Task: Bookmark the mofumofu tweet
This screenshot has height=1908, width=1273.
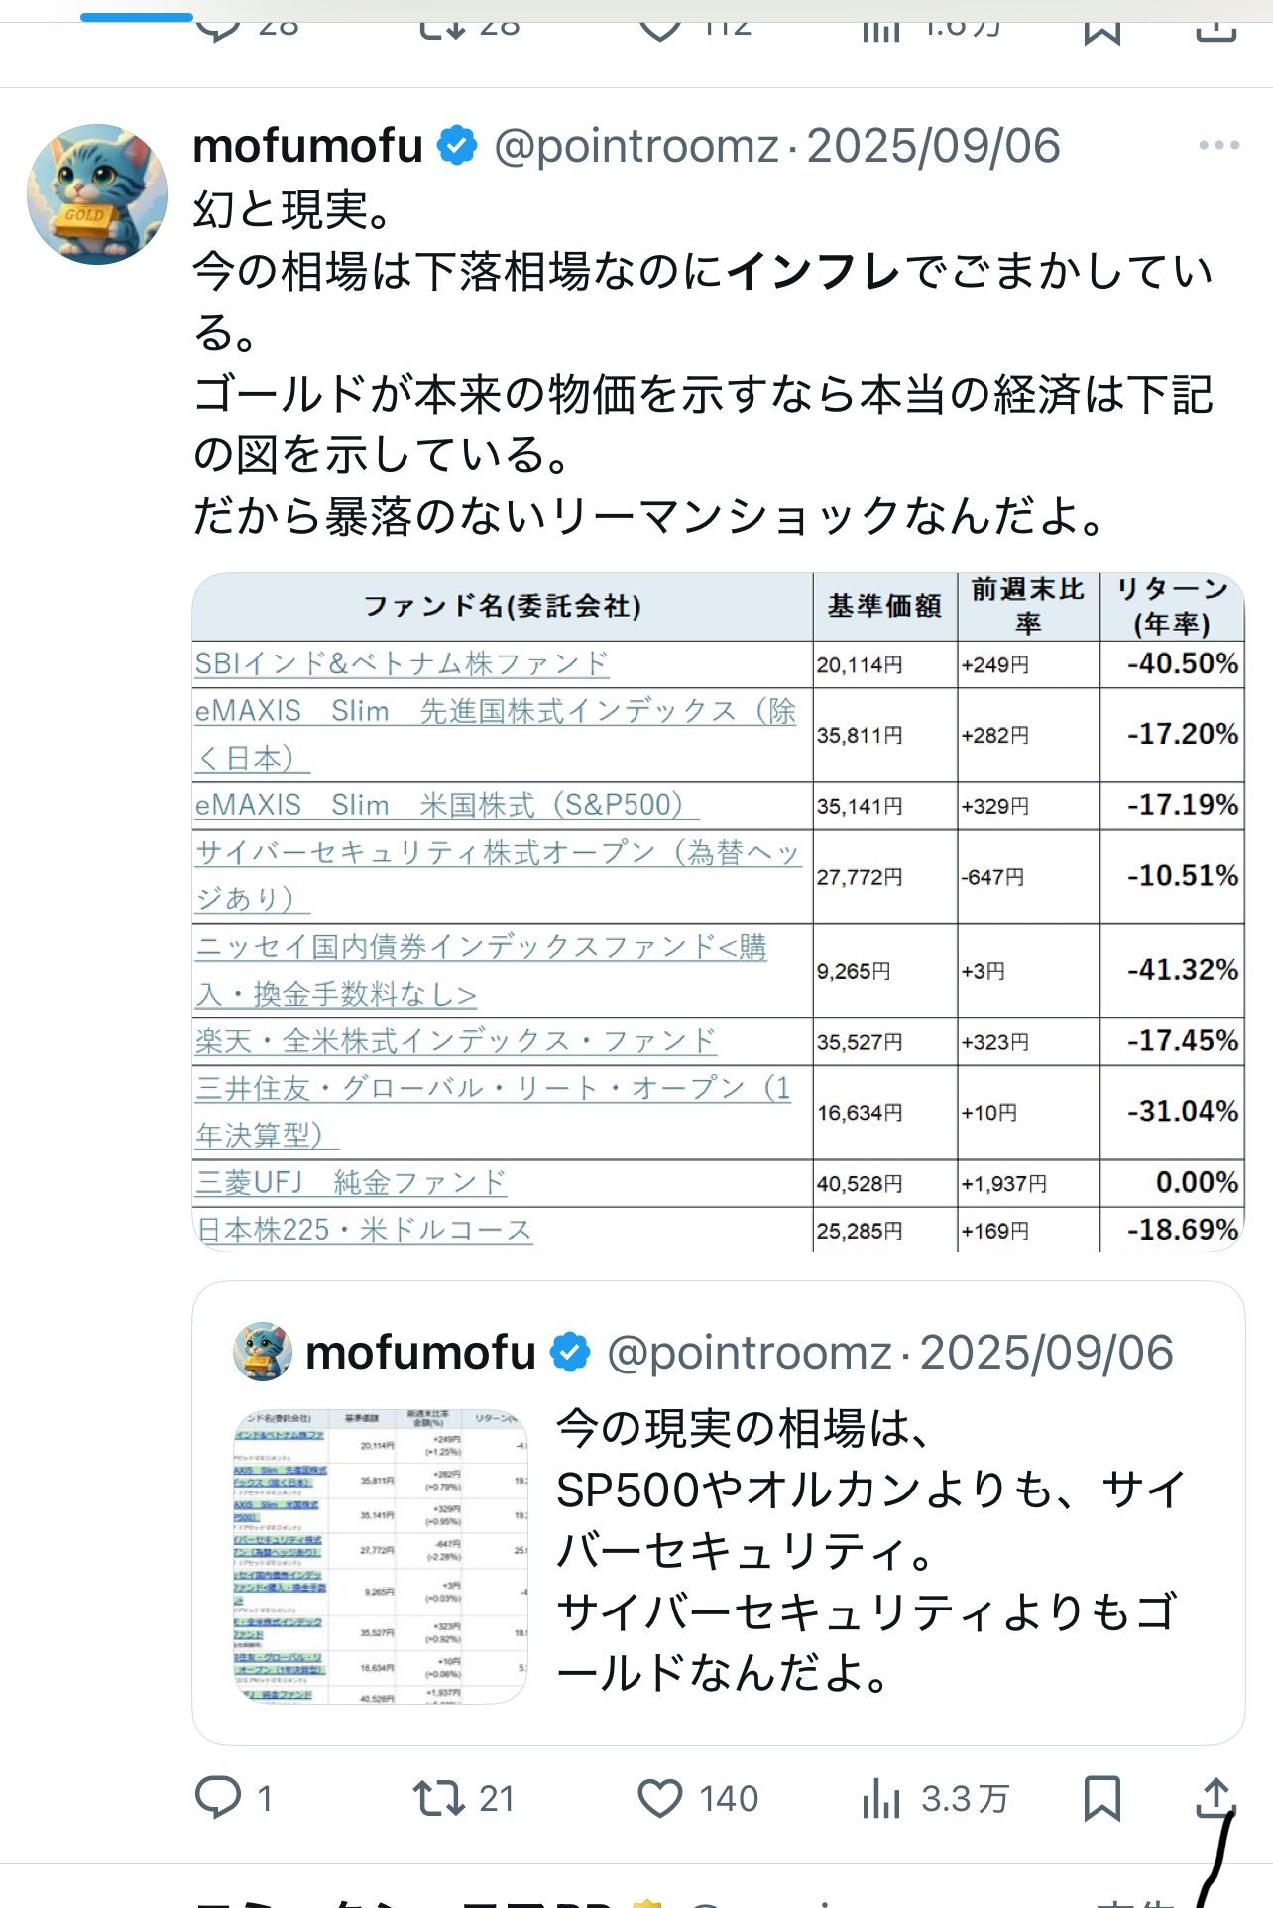Action: point(1101,1798)
